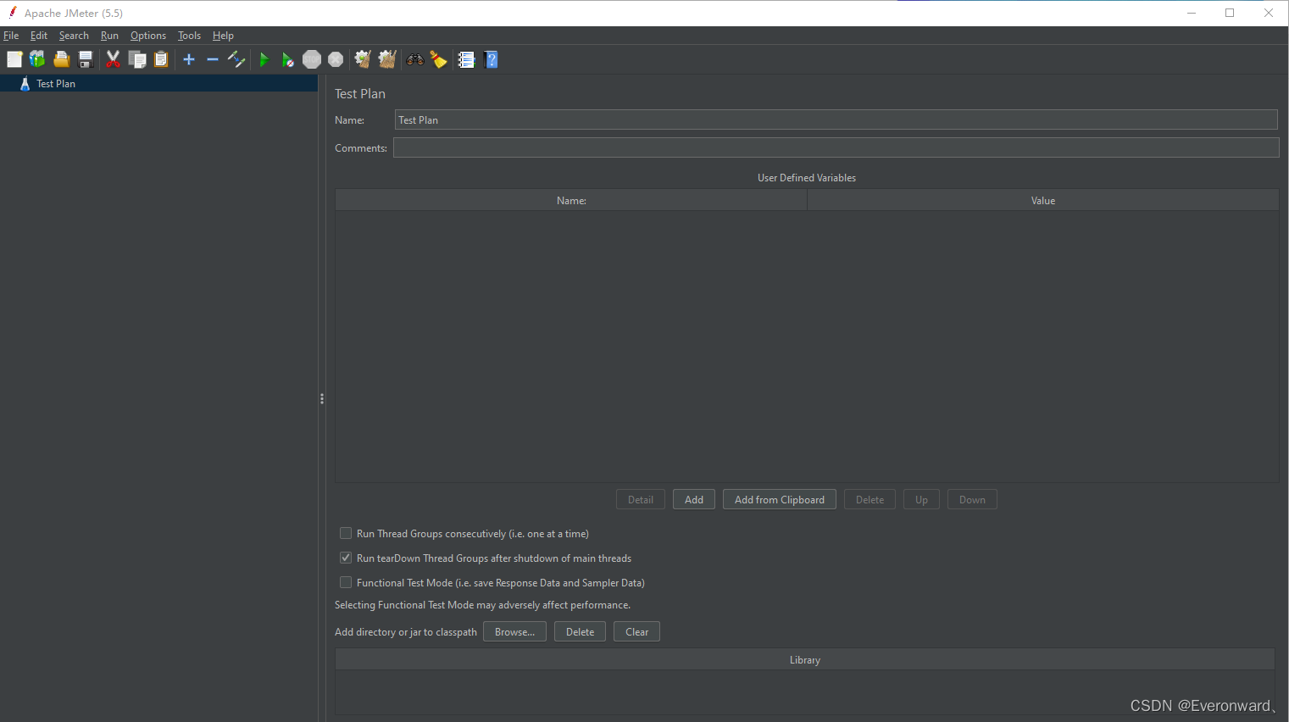
Task: Open the File menu
Action: pos(11,36)
